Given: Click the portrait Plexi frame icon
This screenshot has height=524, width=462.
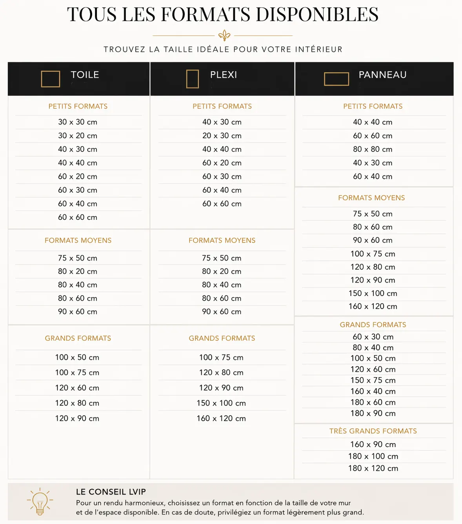Looking at the screenshot, I should [x=193, y=79].
